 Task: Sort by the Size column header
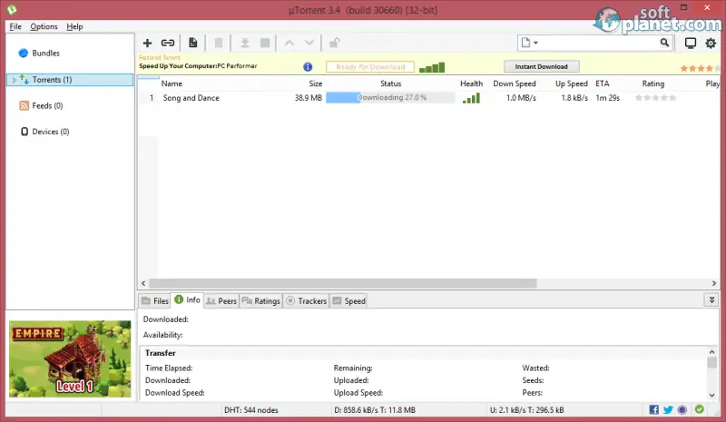(x=315, y=83)
